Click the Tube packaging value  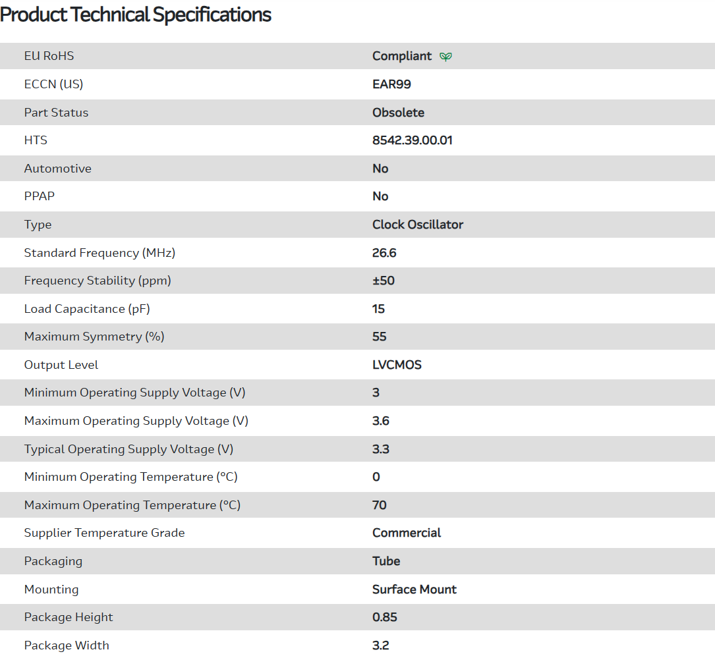coord(386,561)
